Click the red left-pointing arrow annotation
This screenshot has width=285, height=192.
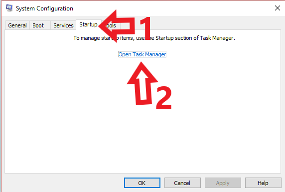click(x=117, y=26)
